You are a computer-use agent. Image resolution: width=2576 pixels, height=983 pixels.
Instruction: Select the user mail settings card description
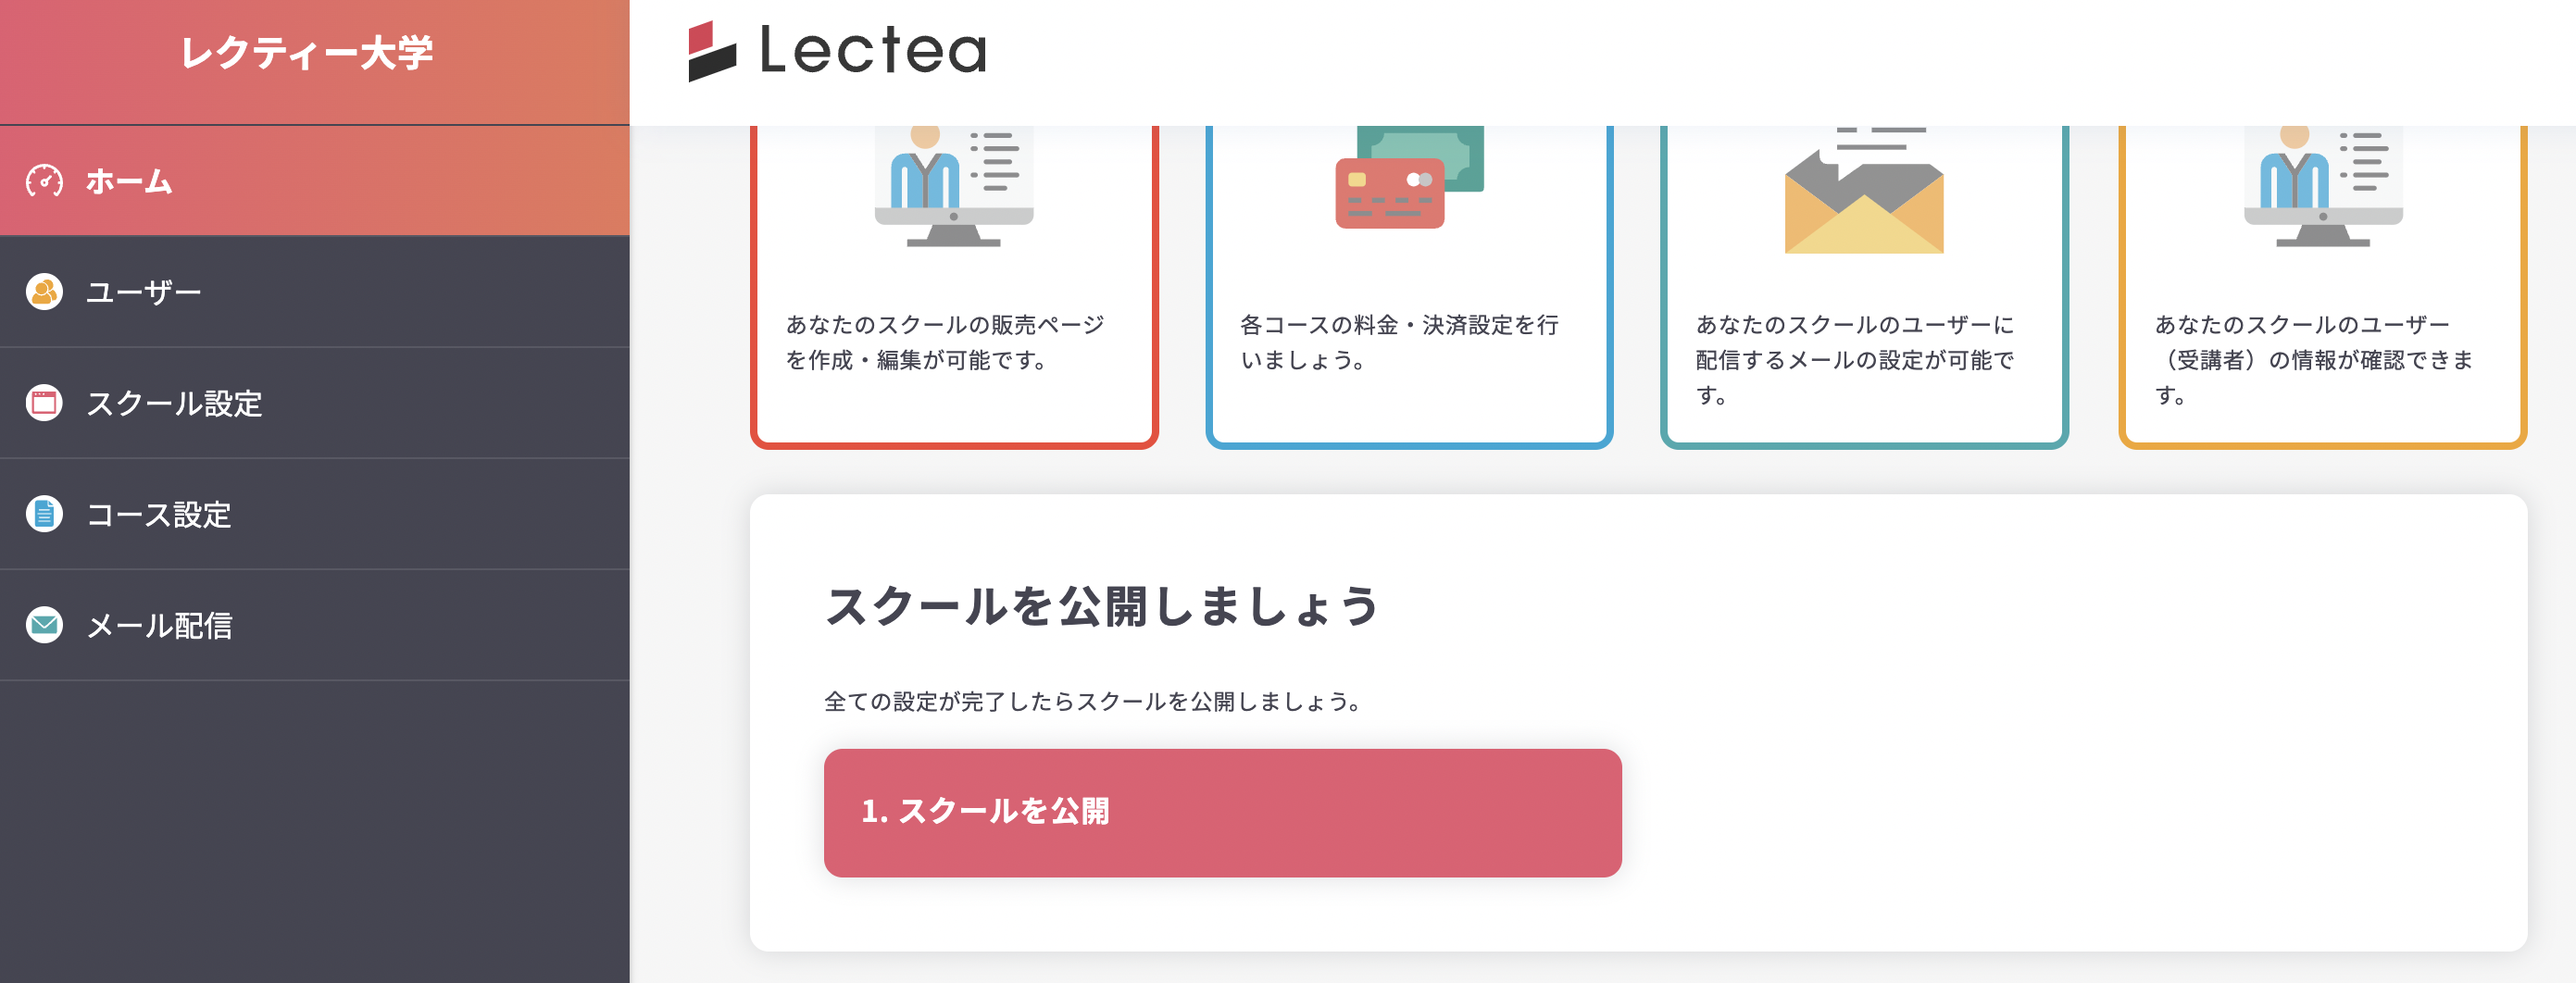coord(1854,359)
